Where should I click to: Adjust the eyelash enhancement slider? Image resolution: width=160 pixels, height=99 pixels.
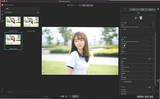coord(125,79)
